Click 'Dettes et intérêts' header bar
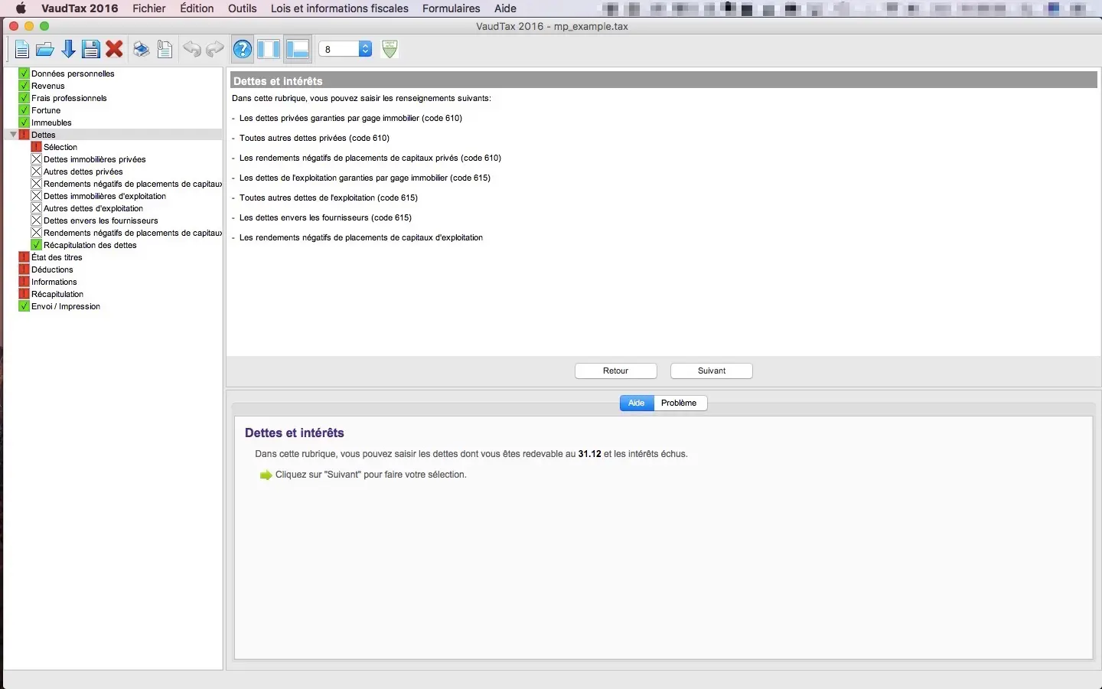Viewport: 1102px width, 689px height. (663, 80)
